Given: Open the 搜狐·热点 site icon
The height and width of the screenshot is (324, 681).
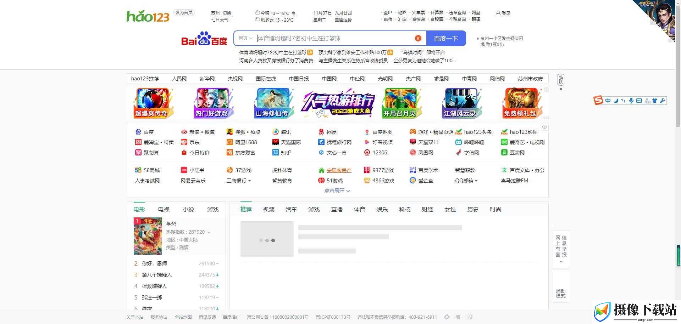Looking at the screenshot, I should [229, 132].
